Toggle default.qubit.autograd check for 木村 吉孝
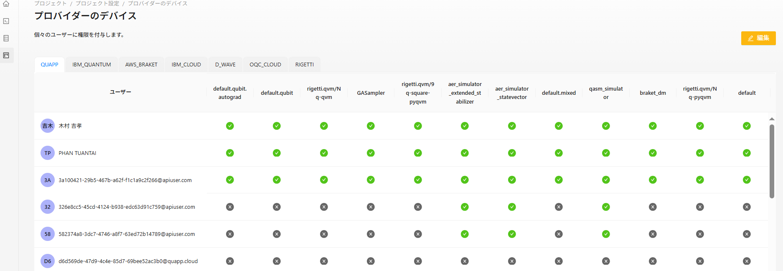Image resolution: width=783 pixels, height=271 pixels. point(230,126)
